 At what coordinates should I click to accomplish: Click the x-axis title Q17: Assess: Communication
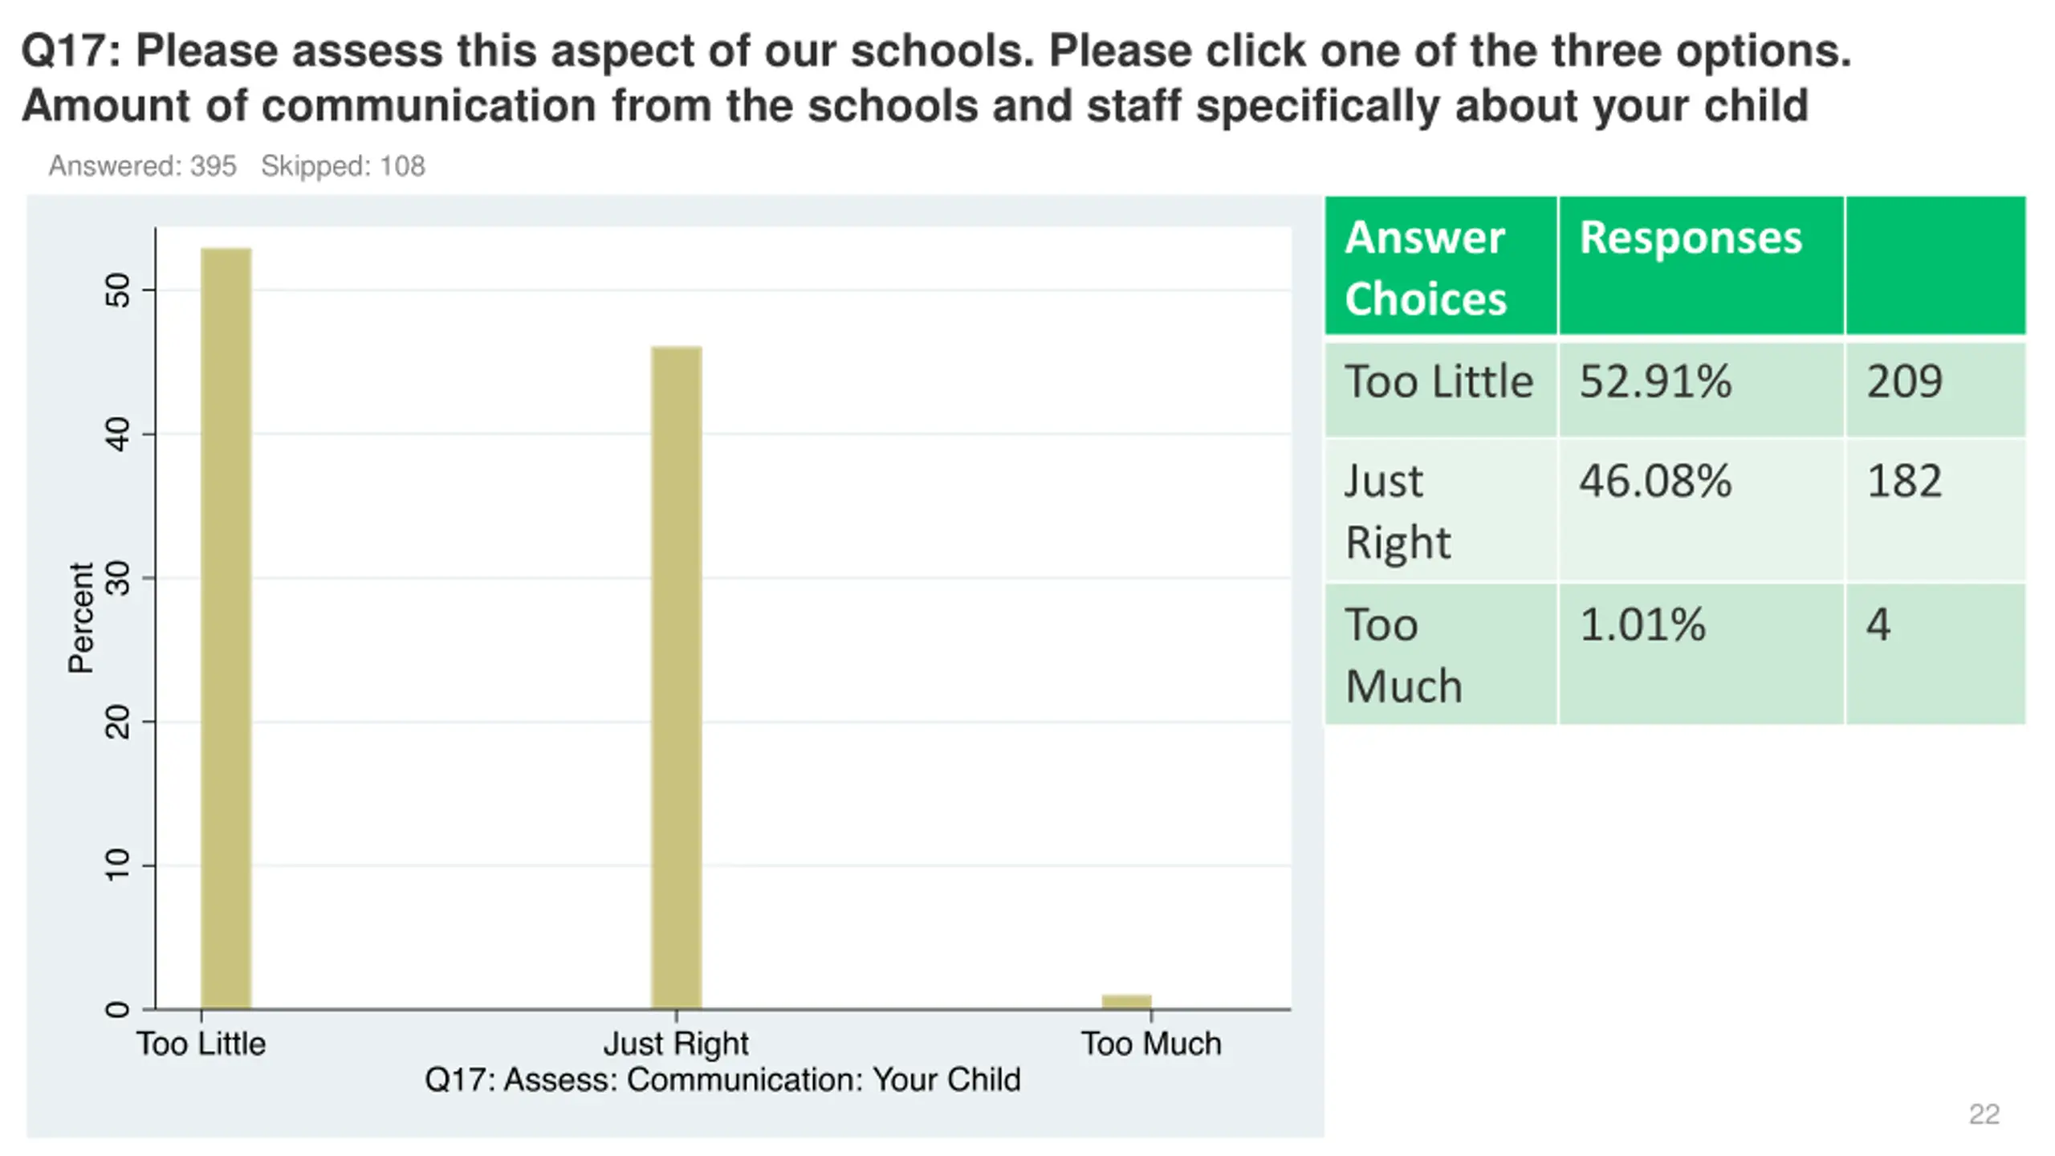click(722, 1080)
